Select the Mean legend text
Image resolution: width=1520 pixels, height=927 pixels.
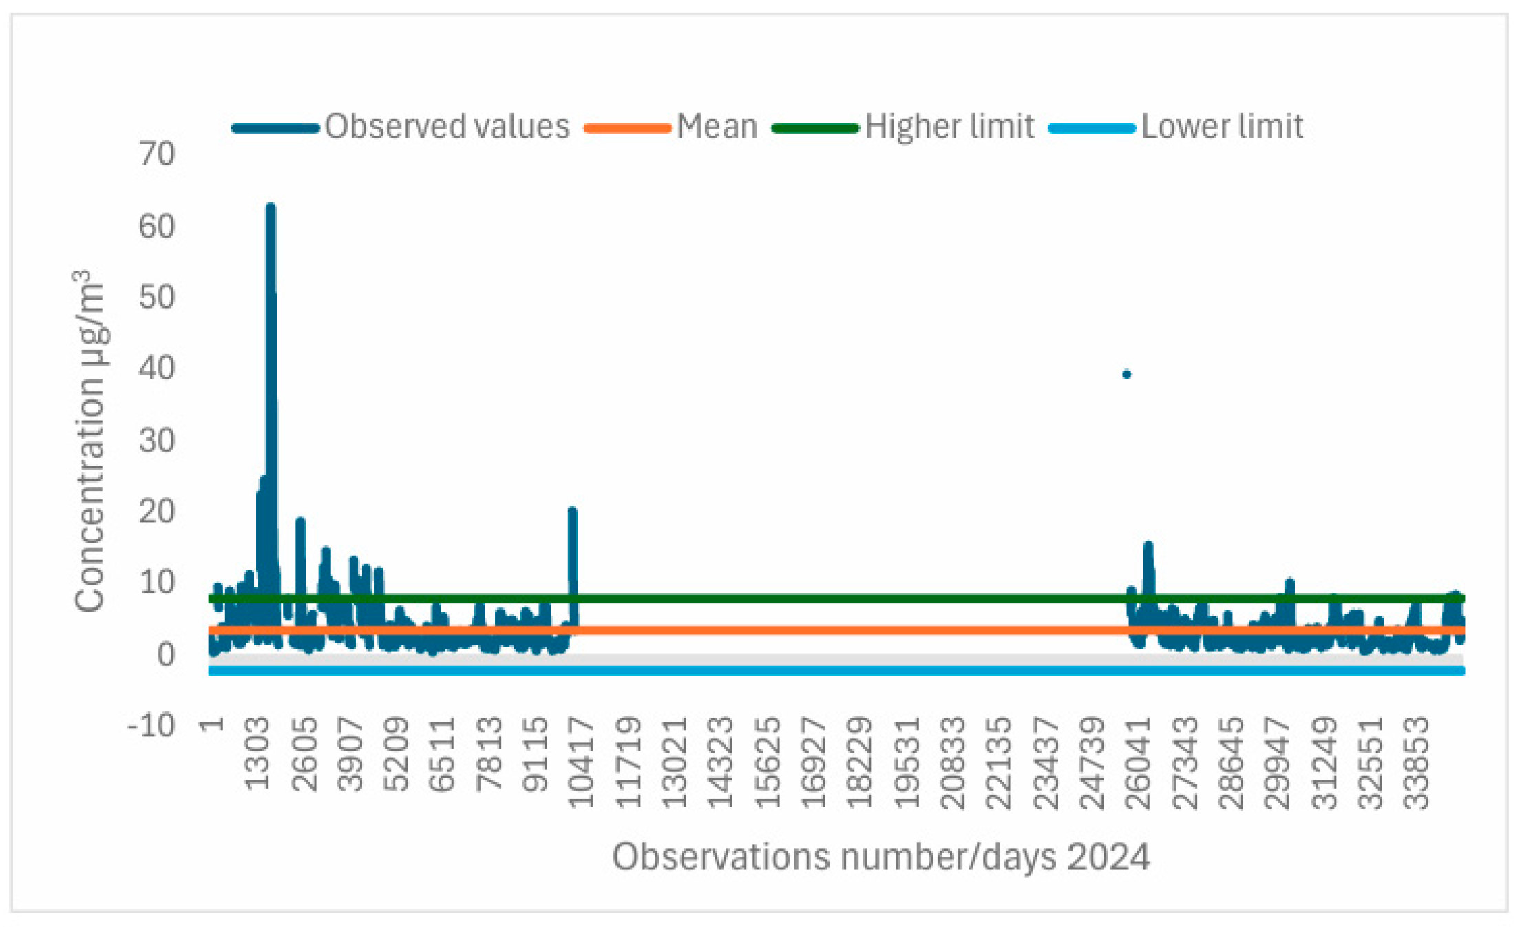717,127
